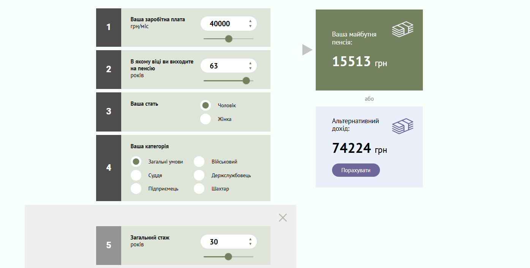530x268 pixels.
Task: Increase retirement age using up arrow
Action: click(x=250, y=63)
